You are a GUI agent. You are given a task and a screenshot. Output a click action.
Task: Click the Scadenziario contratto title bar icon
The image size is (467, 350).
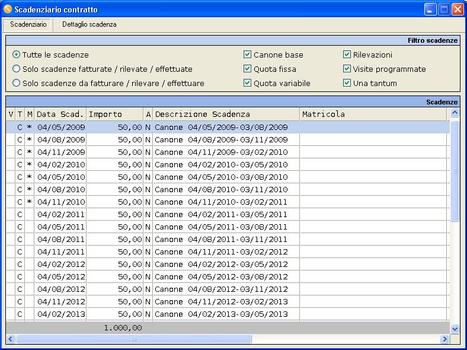pyautogui.click(x=8, y=9)
